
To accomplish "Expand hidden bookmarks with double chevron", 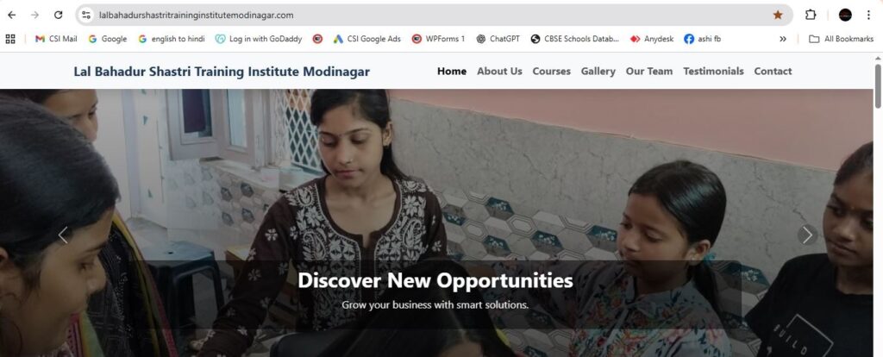I will (783, 39).
